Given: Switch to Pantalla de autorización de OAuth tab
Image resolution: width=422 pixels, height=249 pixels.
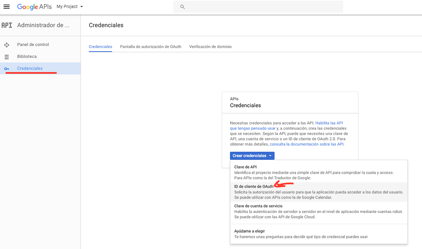Looking at the screenshot, I should [151, 46].
